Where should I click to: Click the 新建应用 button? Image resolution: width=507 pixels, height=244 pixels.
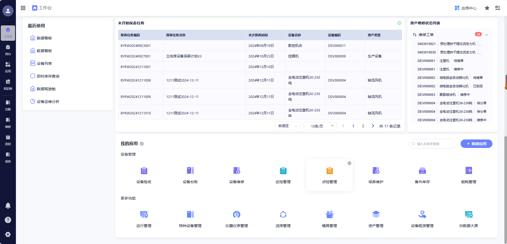tap(476, 144)
